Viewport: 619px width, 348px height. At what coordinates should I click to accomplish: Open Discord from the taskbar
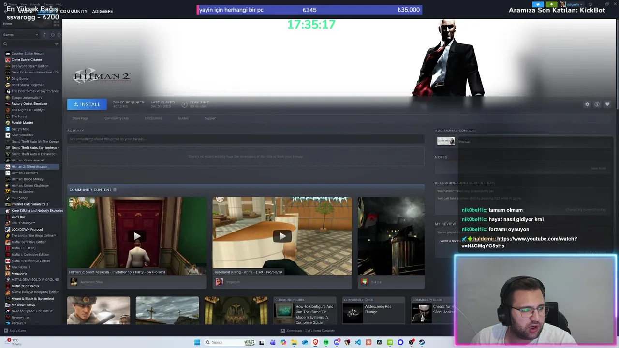click(337, 342)
